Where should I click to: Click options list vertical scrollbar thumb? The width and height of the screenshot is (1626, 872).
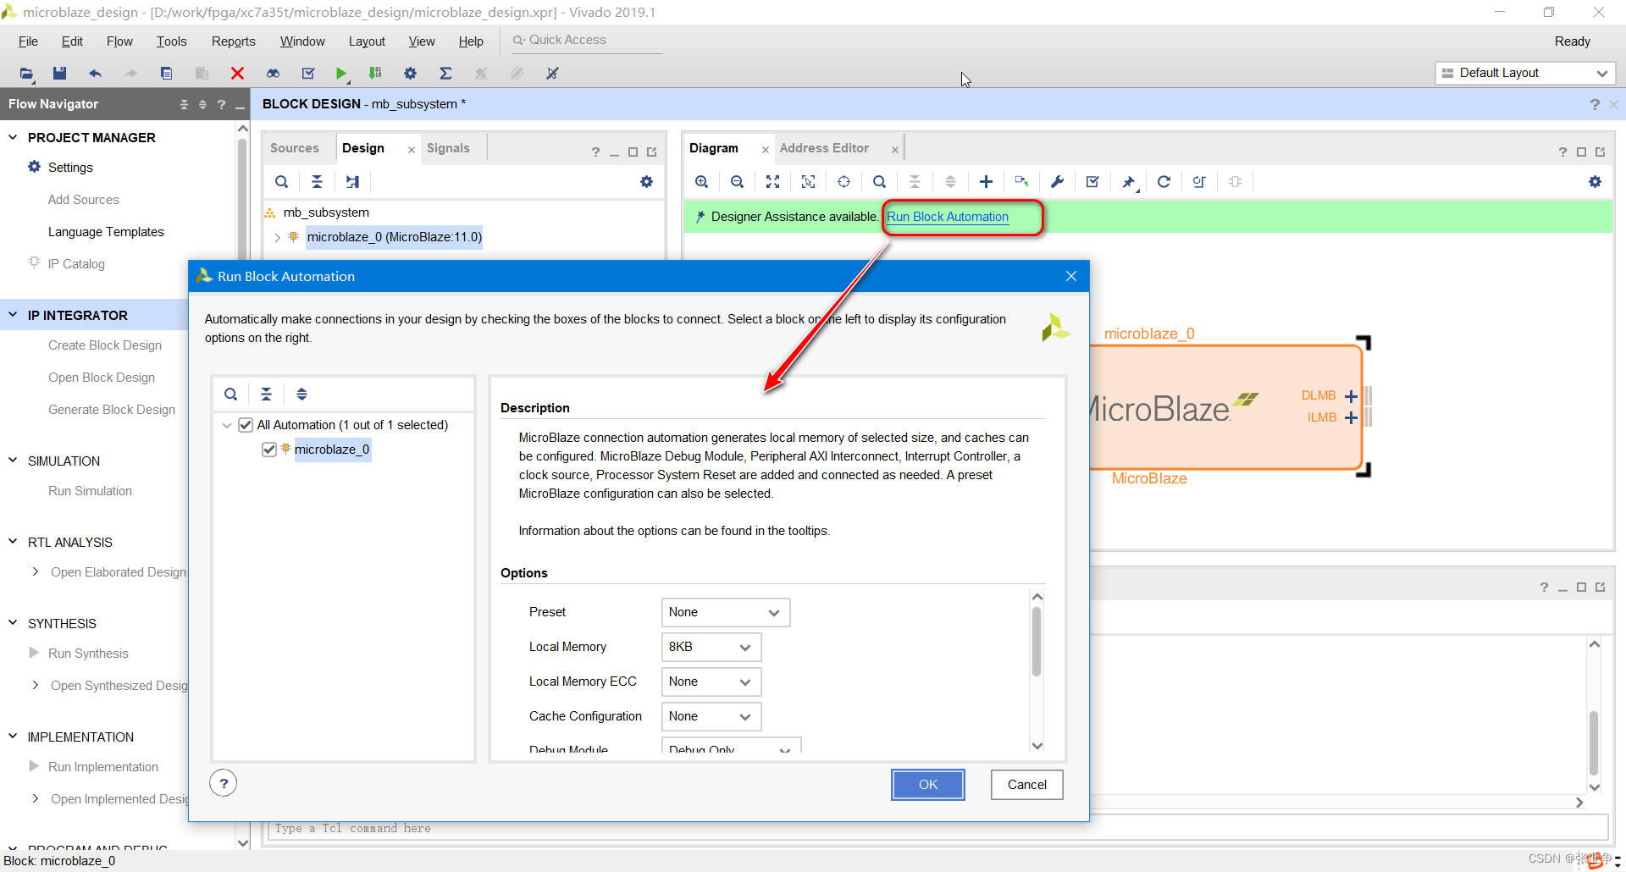[x=1037, y=642]
